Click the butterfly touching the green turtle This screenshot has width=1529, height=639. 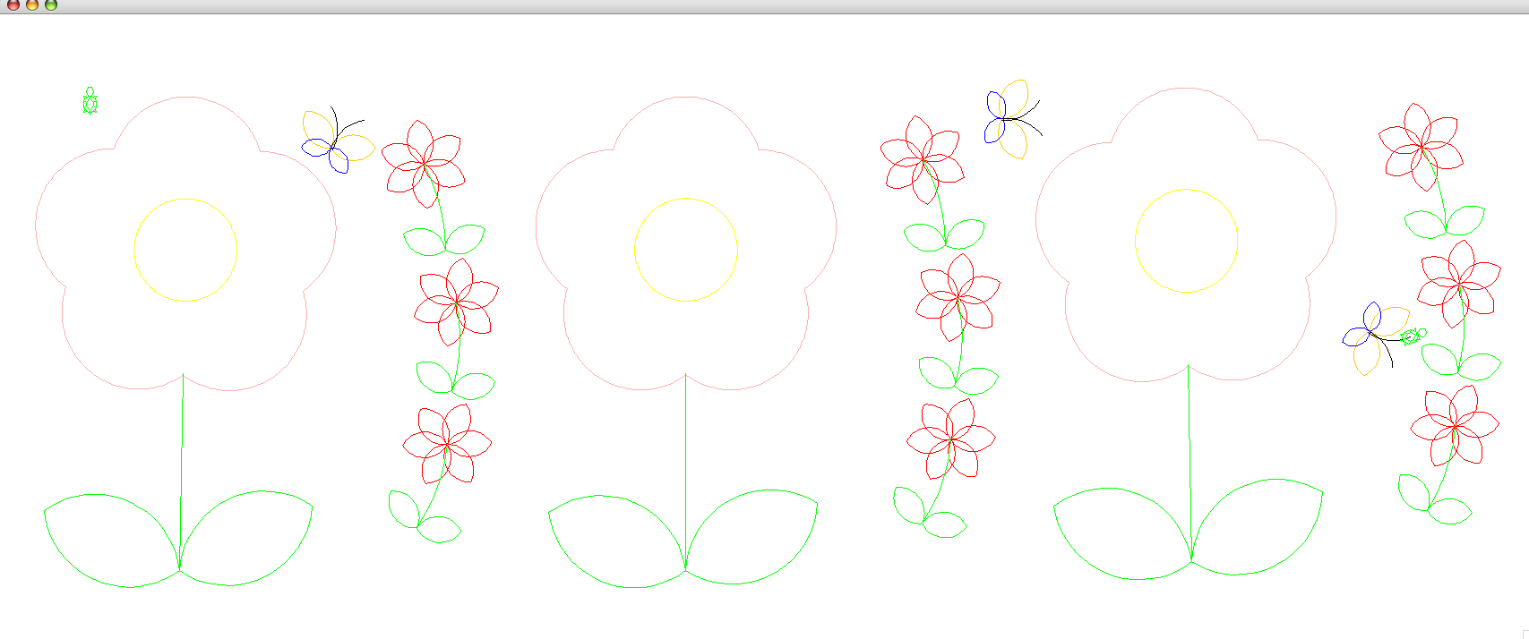(1373, 337)
